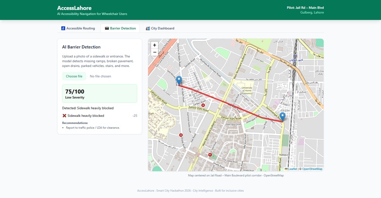Viewport: 381px width, 198px height.
Task: Click the AccessLahore title in header
Action: pyautogui.click(x=74, y=8)
